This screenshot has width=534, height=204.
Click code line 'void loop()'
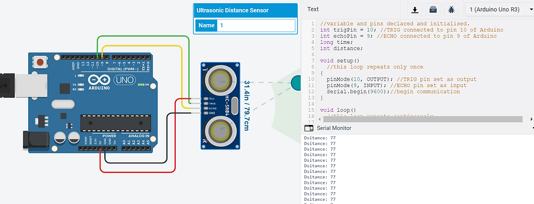tap(338, 110)
